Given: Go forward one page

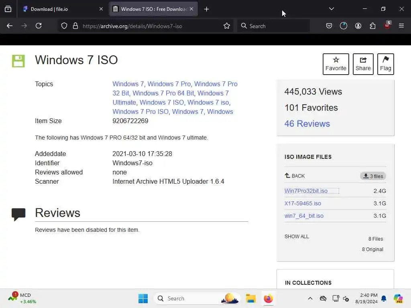Looking at the screenshot, I should 24,26.
